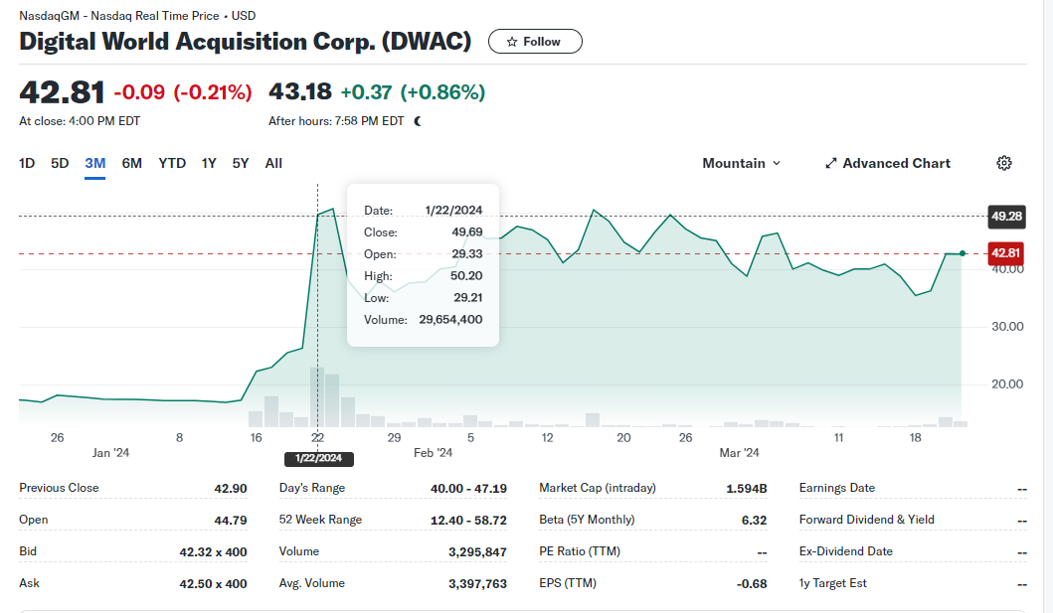Click the Previous Close value 42.90
The image size is (1053, 613).
click(231, 488)
